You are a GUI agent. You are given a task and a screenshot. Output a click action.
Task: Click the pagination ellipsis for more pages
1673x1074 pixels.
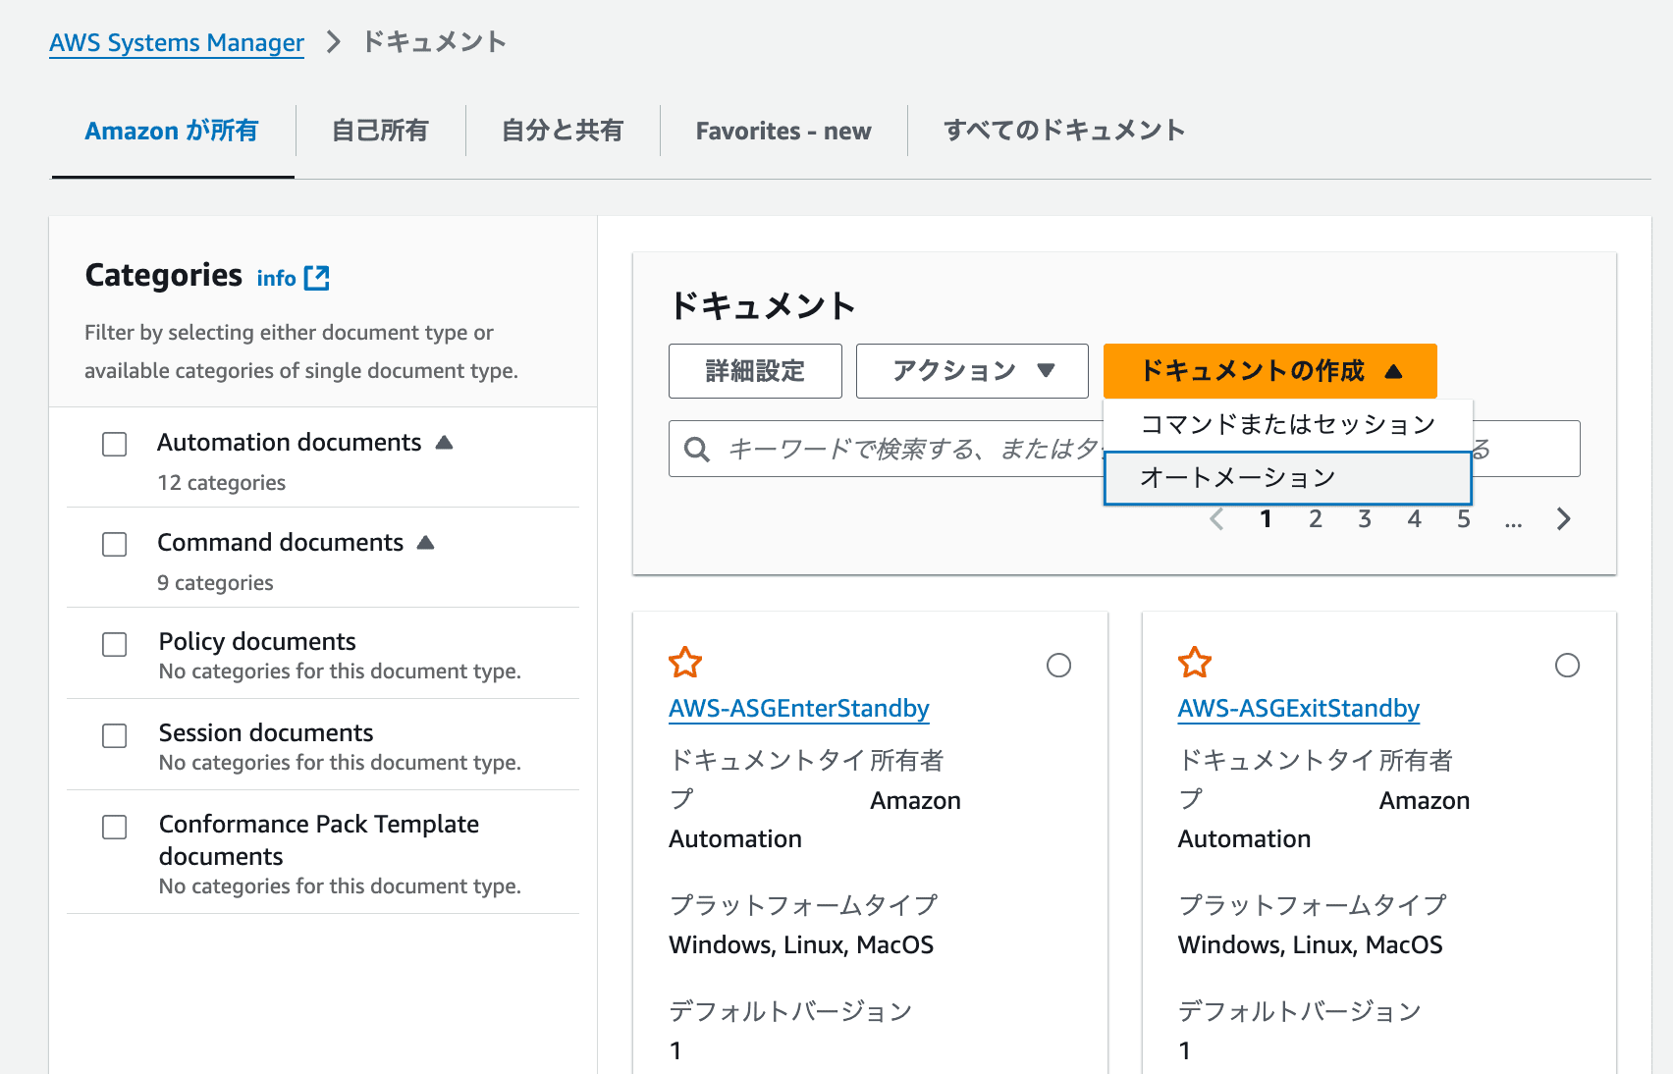coord(1513,520)
